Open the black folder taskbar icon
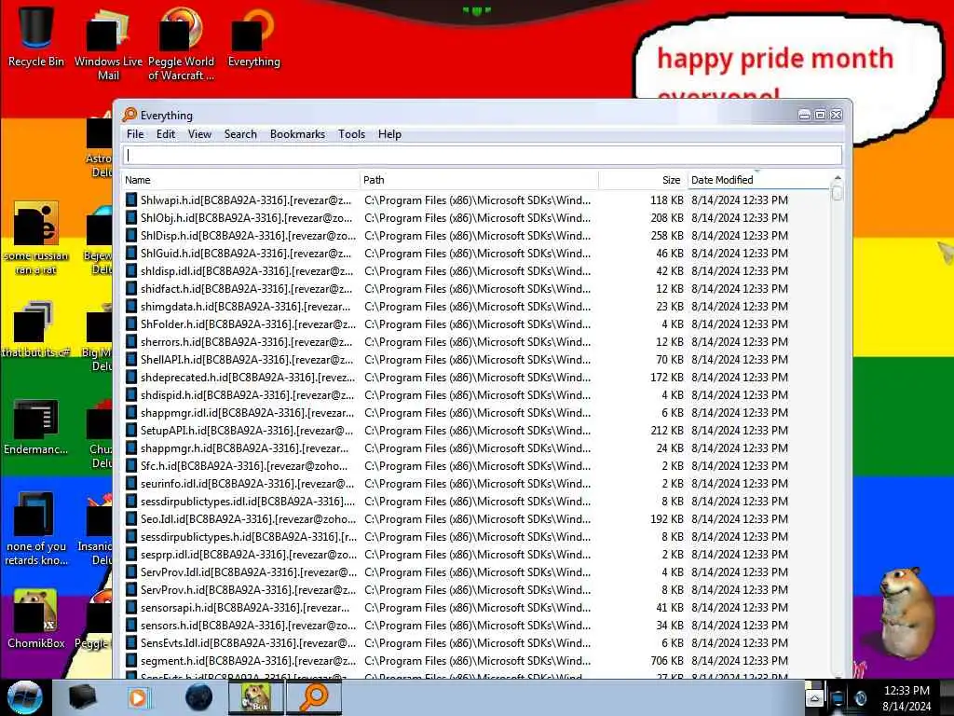 (83, 697)
